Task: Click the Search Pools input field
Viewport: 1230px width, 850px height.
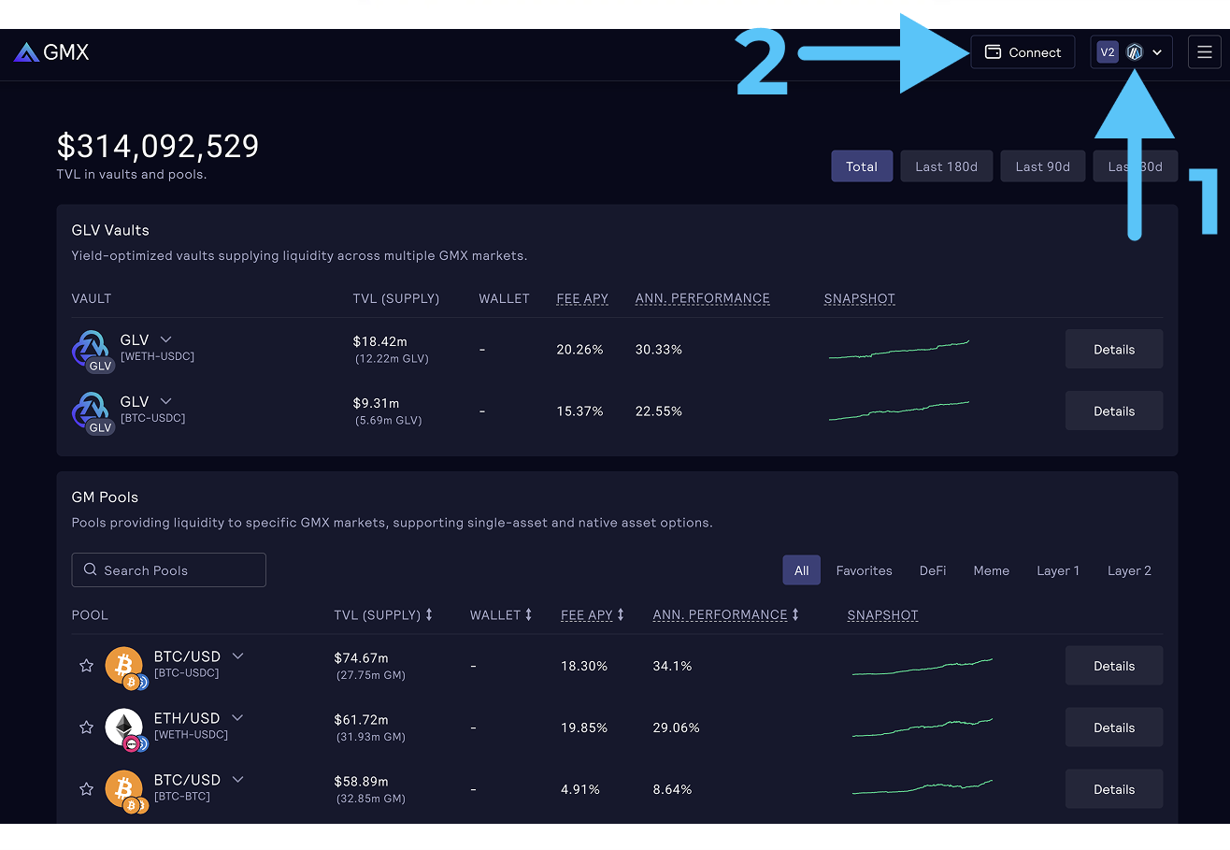Action: coord(168,570)
